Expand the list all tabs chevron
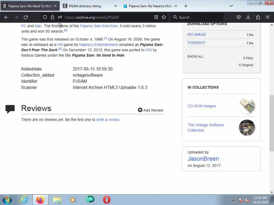The image size is (274, 205). (x=231, y=6)
